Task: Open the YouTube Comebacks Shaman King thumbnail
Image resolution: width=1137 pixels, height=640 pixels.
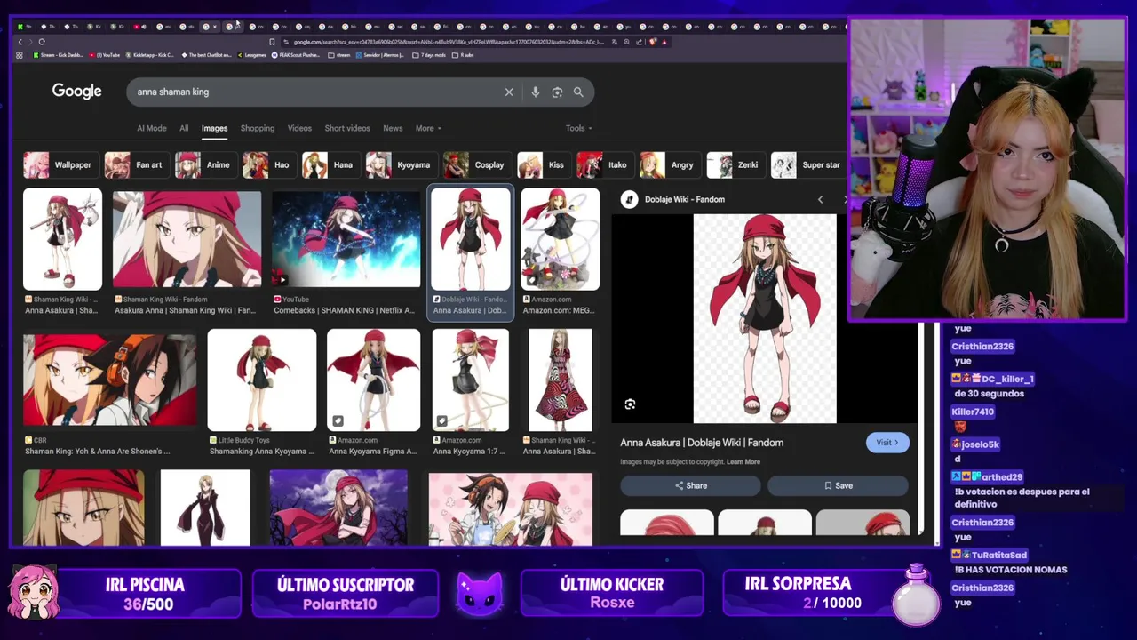Action: pyautogui.click(x=346, y=239)
